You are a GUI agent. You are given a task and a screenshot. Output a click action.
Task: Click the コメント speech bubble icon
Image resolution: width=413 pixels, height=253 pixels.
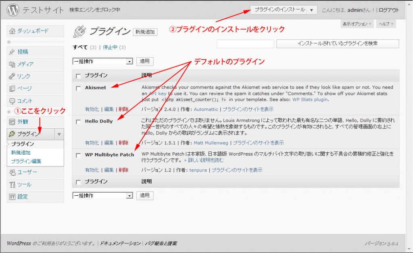tap(12, 101)
